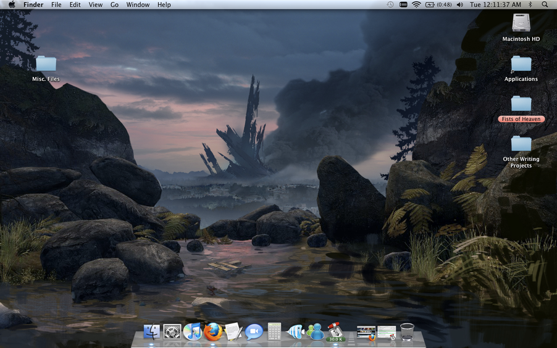Open the Calculator app in the dock

[274, 332]
